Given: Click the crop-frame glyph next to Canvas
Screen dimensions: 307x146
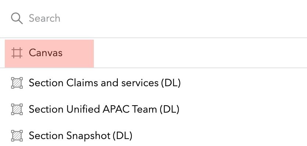Looking at the screenshot, I should (x=17, y=53).
